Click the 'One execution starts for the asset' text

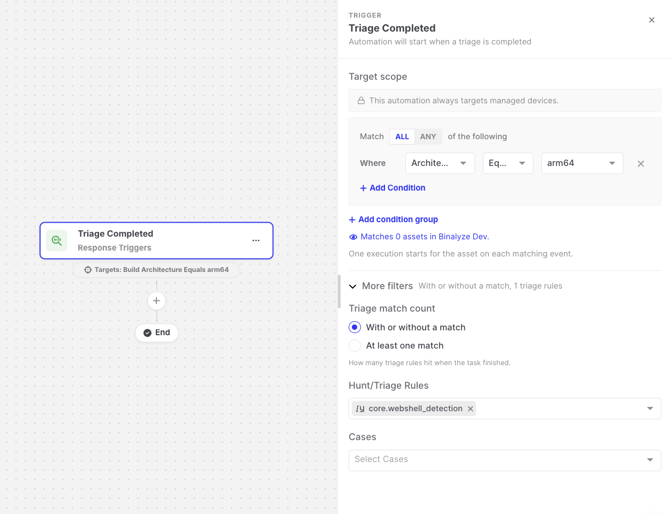(x=461, y=254)
